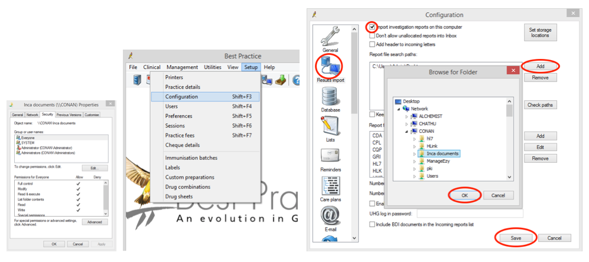Click the ManageEzy folder icon
Image resolution: width=589 pixels, height=262 pixels.
[x=422, y=161]
